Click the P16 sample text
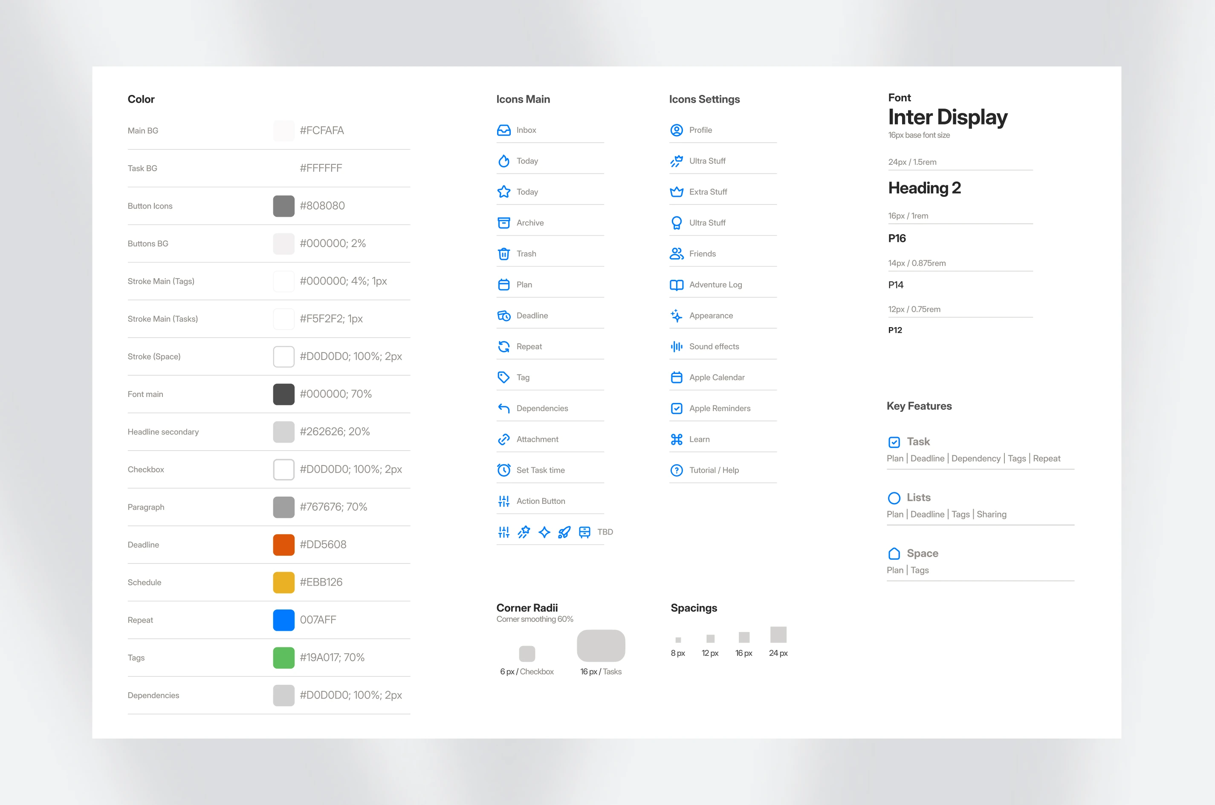This screenshot has width=1215, height=805. point(897,238)
